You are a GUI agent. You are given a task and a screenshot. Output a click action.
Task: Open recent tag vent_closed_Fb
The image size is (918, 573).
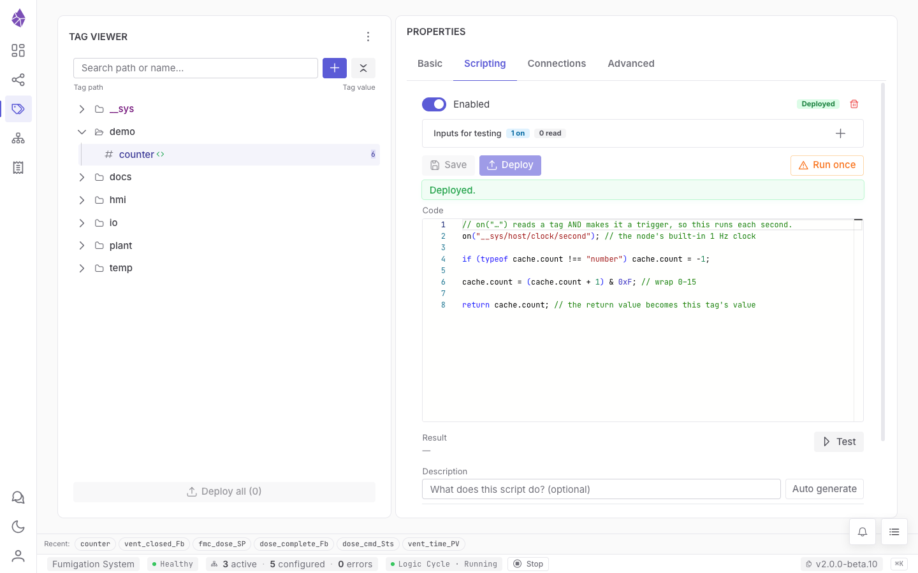[x=154, y=544]
